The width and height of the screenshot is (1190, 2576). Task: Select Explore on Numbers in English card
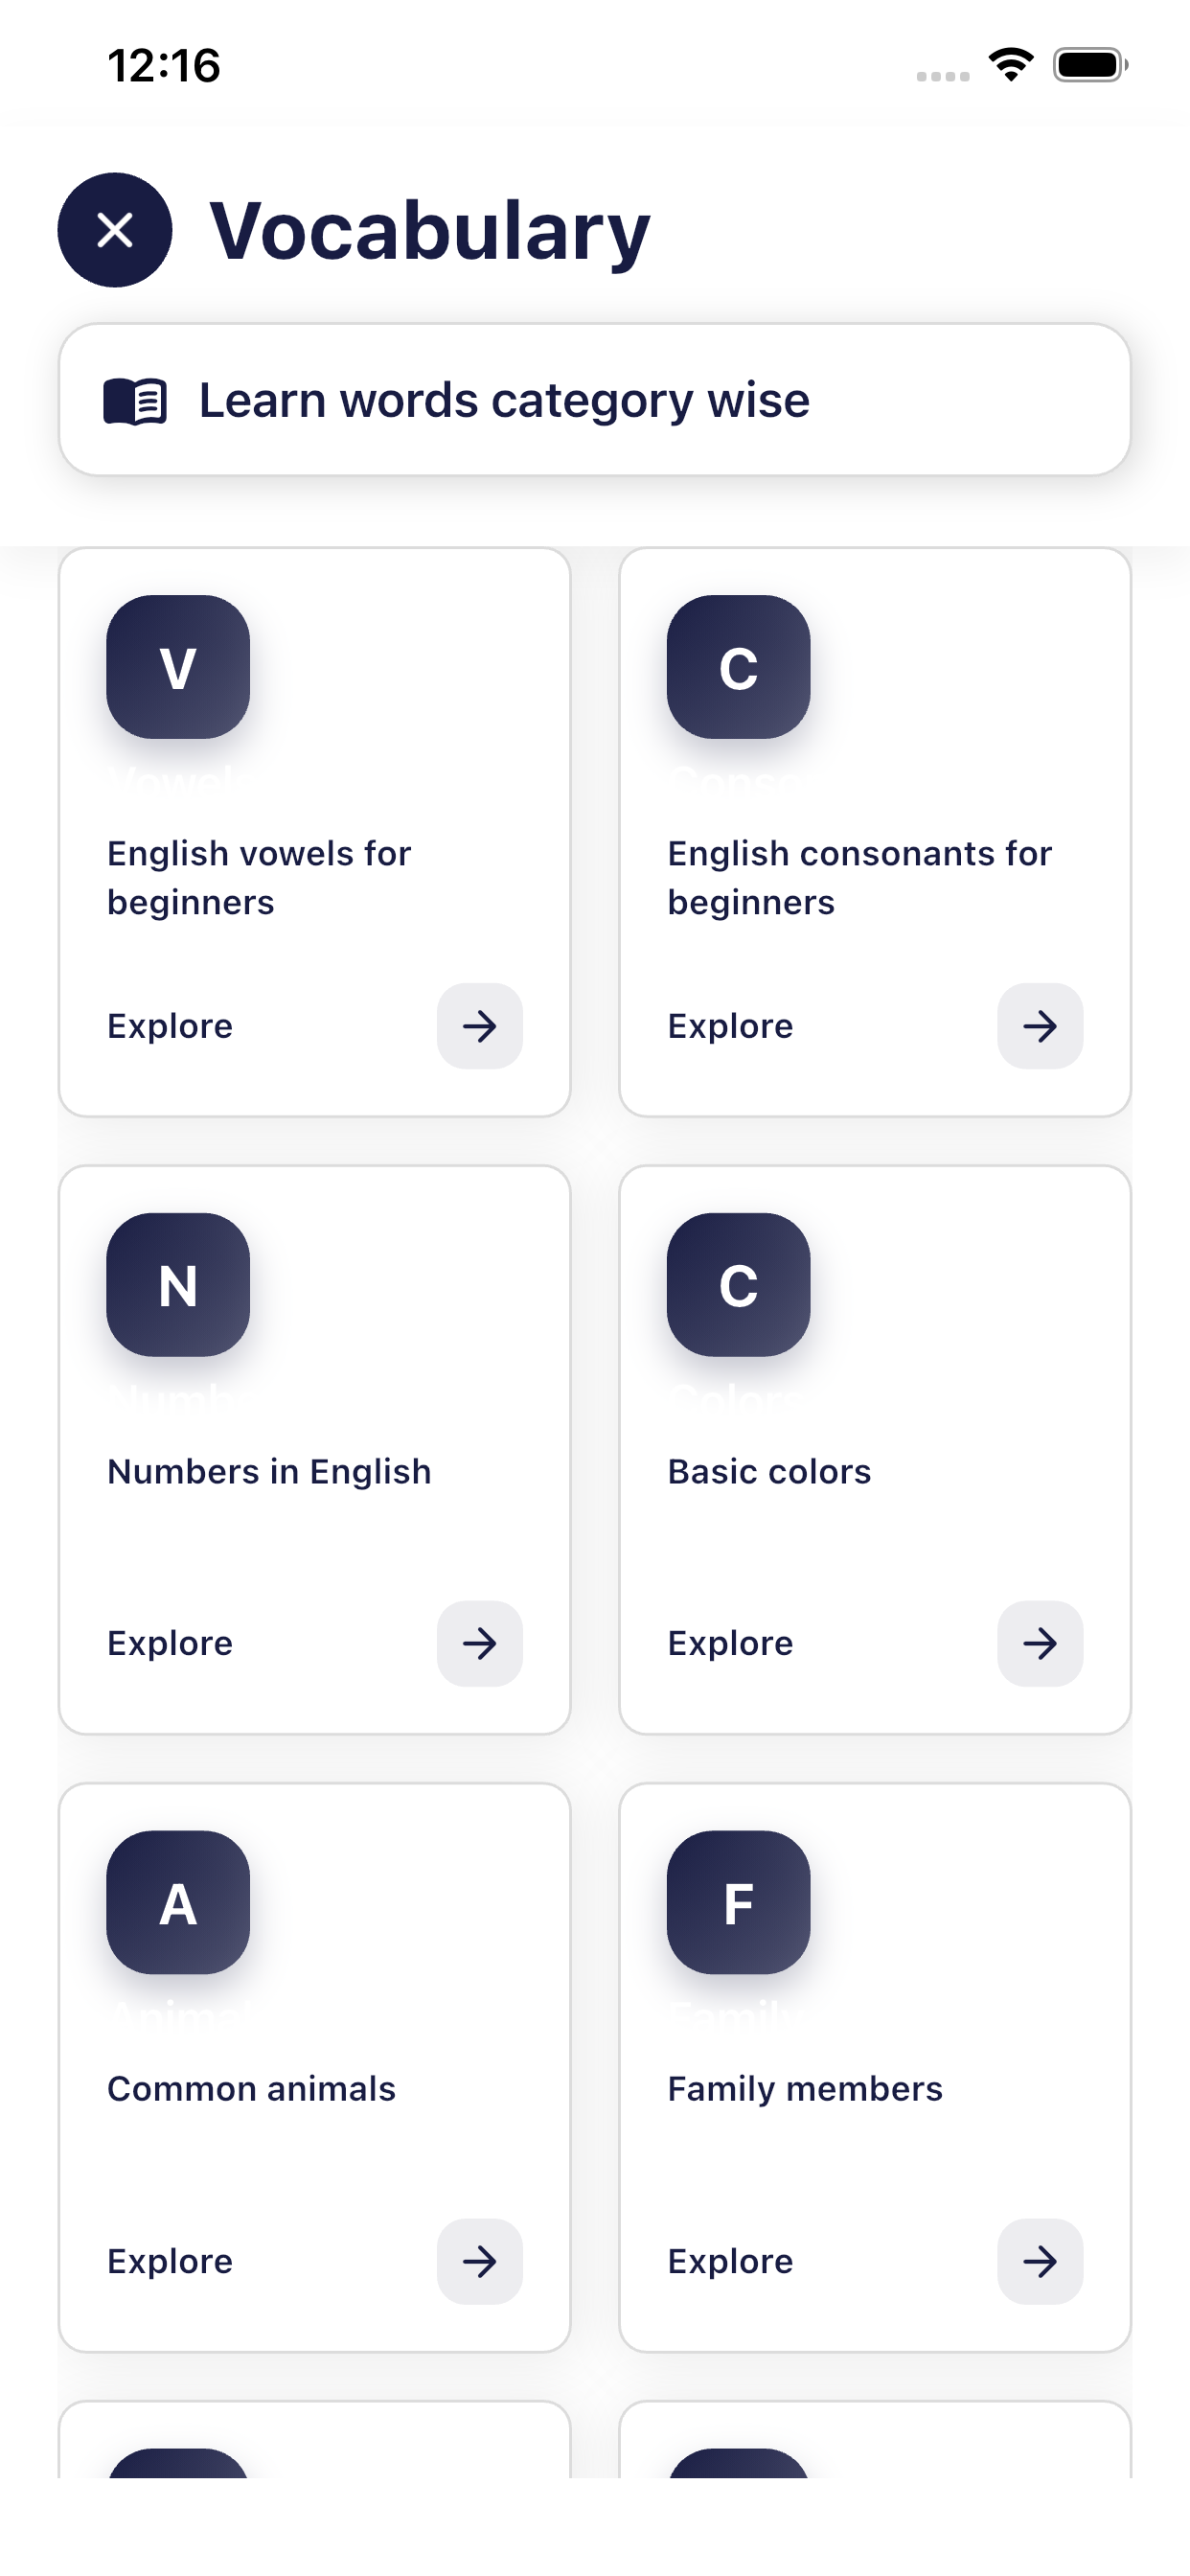pyautogui.click(x=170, y=1643)
